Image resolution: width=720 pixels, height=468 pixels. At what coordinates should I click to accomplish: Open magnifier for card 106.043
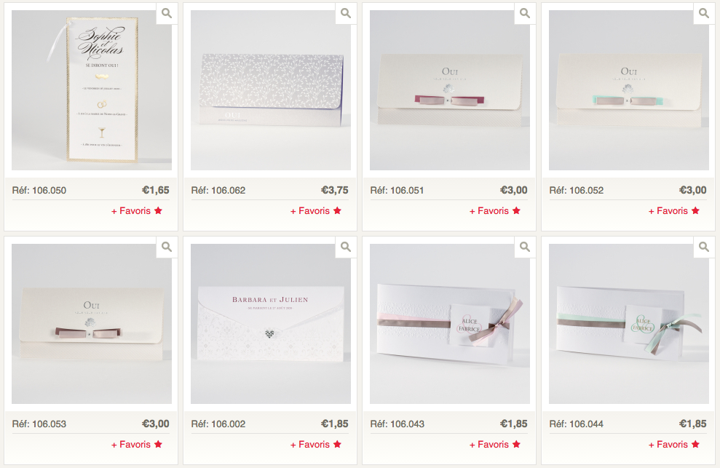[x=525, y=247]
